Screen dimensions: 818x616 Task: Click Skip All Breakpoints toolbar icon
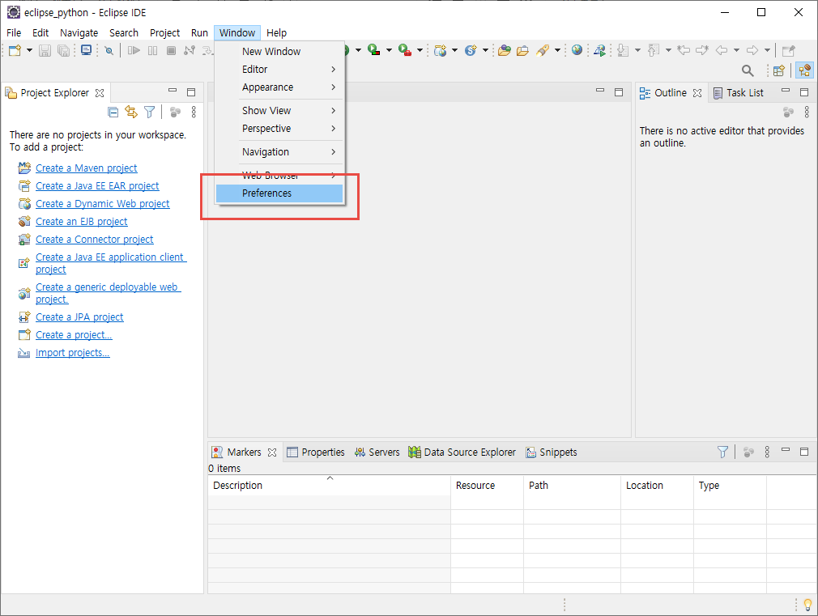click(x=109, y=51)
